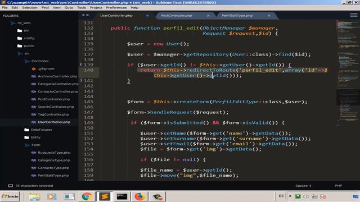Screen dimensions: 360x202
Task: Open the Edit menu
Action: pyautogui.click(x=15, y=7)
